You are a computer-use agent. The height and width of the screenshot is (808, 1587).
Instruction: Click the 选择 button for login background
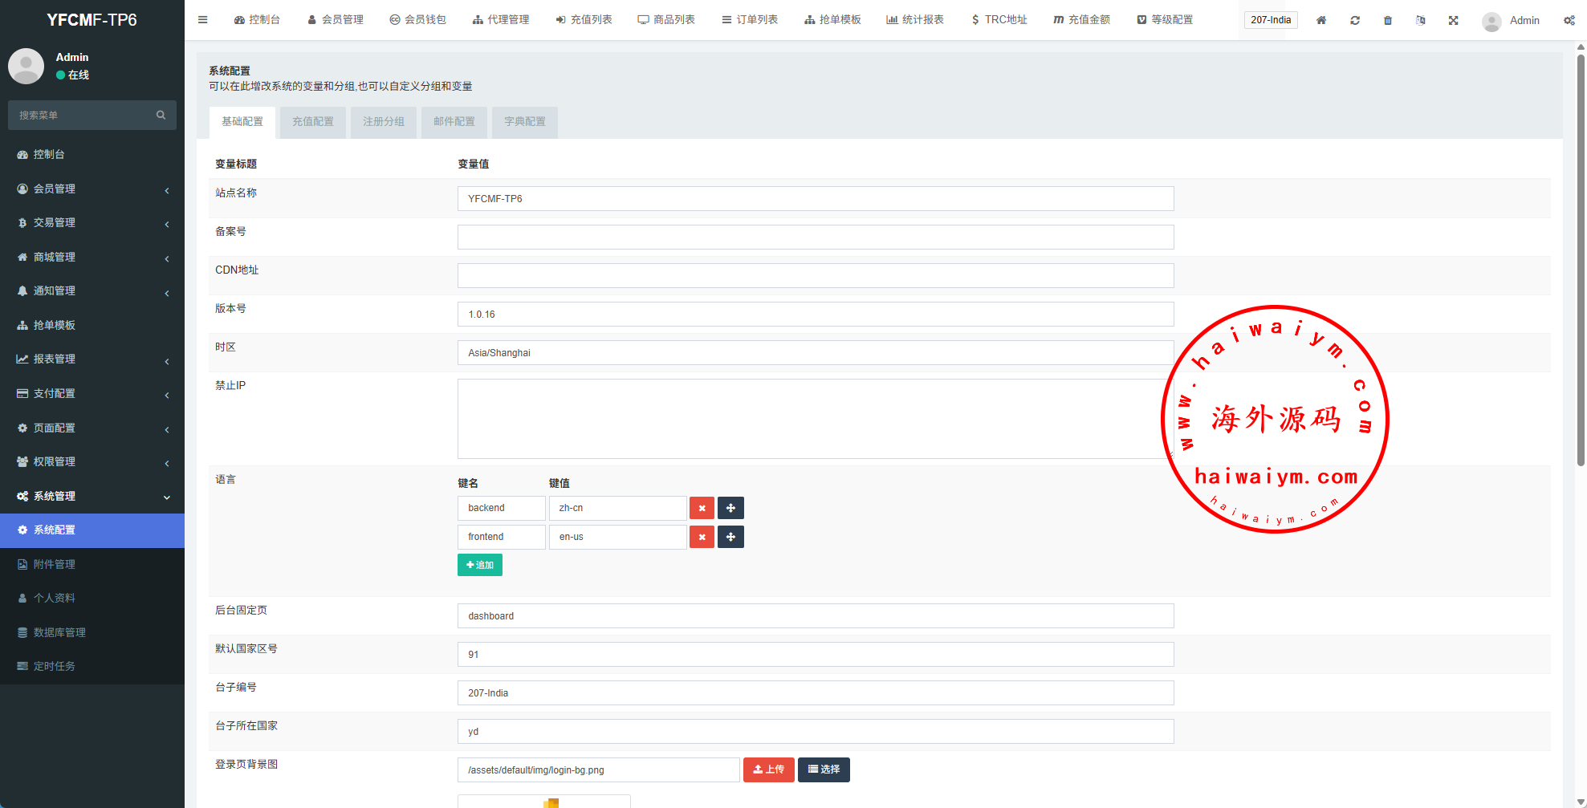(x=824, y=769)
